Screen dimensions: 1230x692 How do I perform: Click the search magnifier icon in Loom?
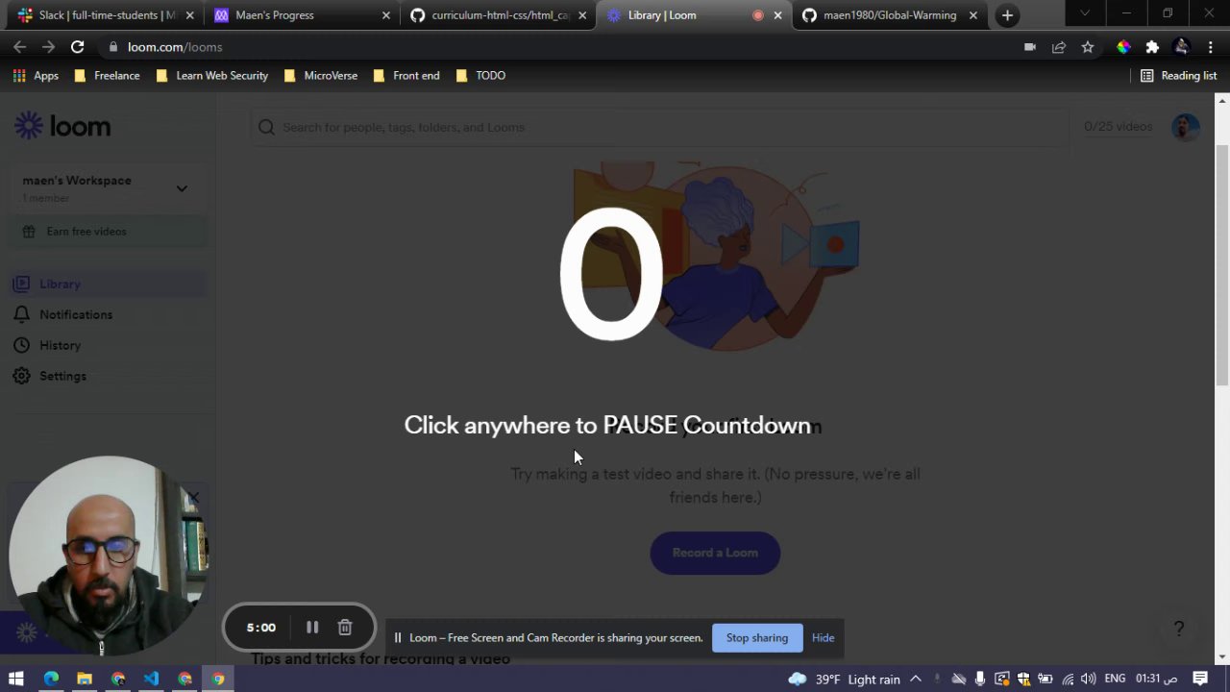click(x=266, y=127)
